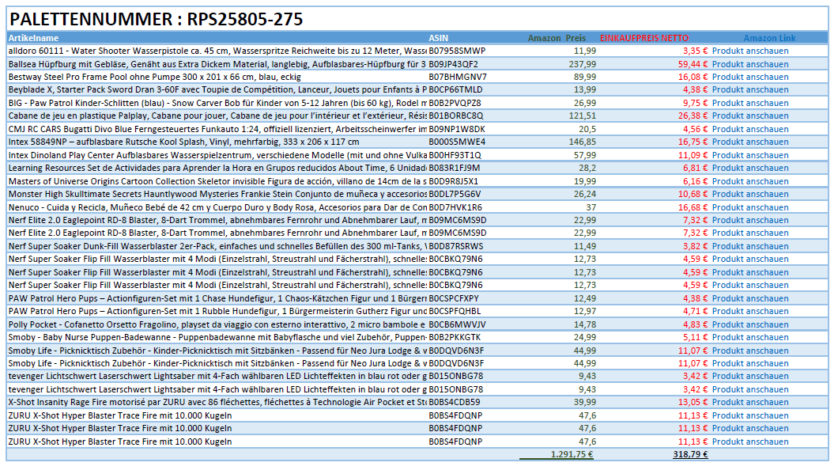Select the Artikelname column header
The height and width of the screenshot is (470, 838).
pos(33,38)
